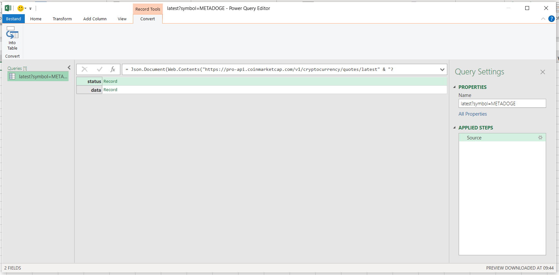Click the PREVIEW DOWNLOADED AT 09:44 status text

point(520,268)
